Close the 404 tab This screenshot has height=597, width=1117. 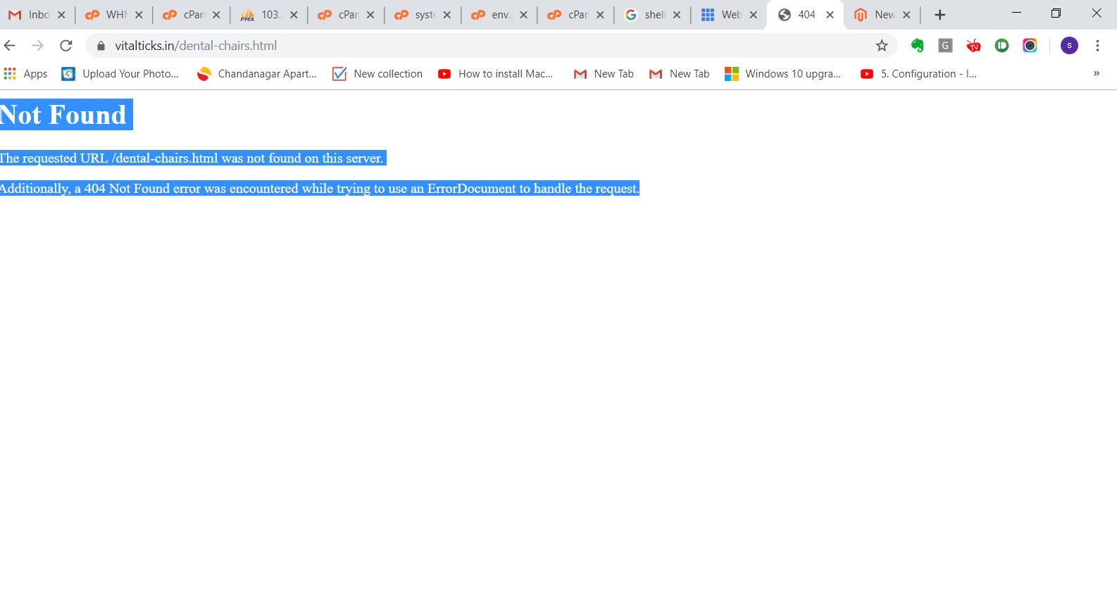[830, 15]
